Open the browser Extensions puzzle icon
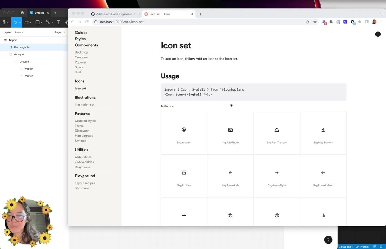The width and height of the screenshot is (386, 249). (359, 22)
